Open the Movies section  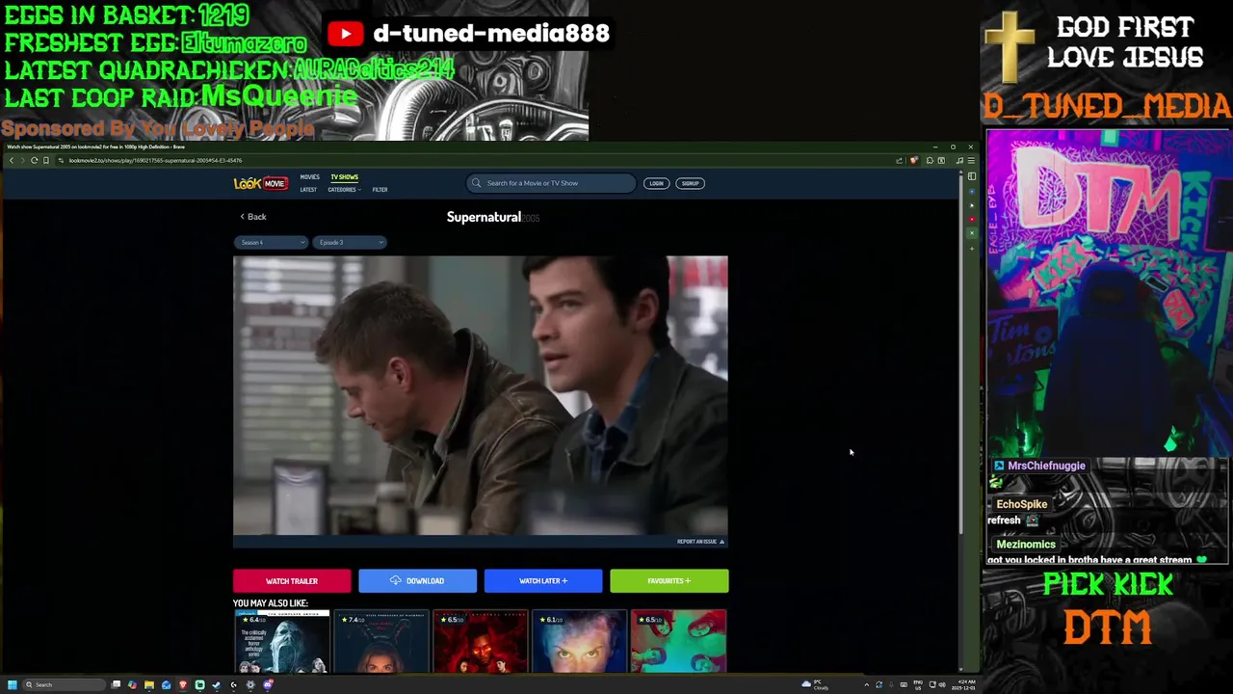309,177
